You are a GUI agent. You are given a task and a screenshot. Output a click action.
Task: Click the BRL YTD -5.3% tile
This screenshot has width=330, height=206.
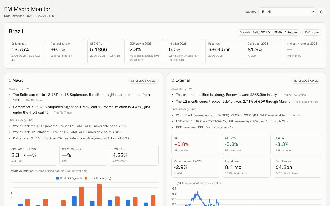(246, 144)
